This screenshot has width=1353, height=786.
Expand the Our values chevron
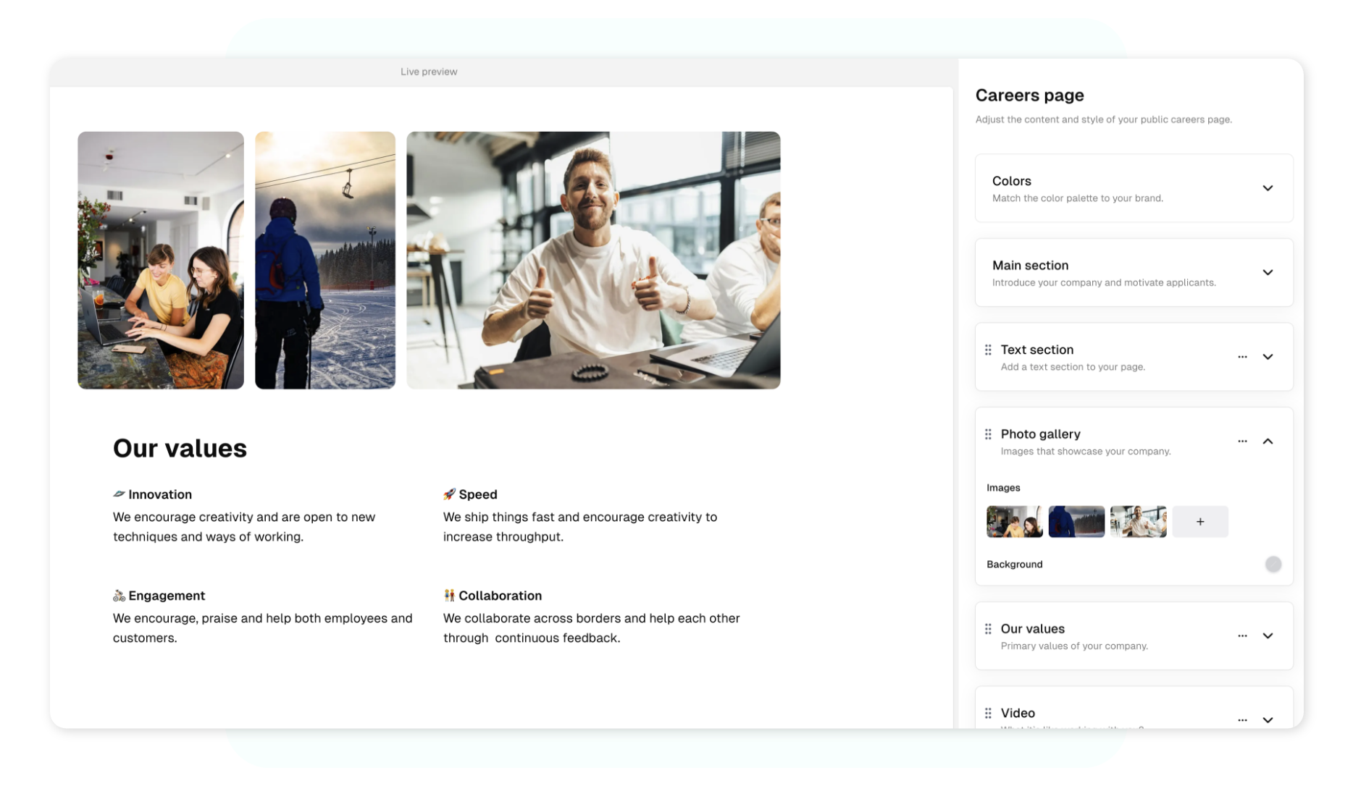pos(1268,636)
